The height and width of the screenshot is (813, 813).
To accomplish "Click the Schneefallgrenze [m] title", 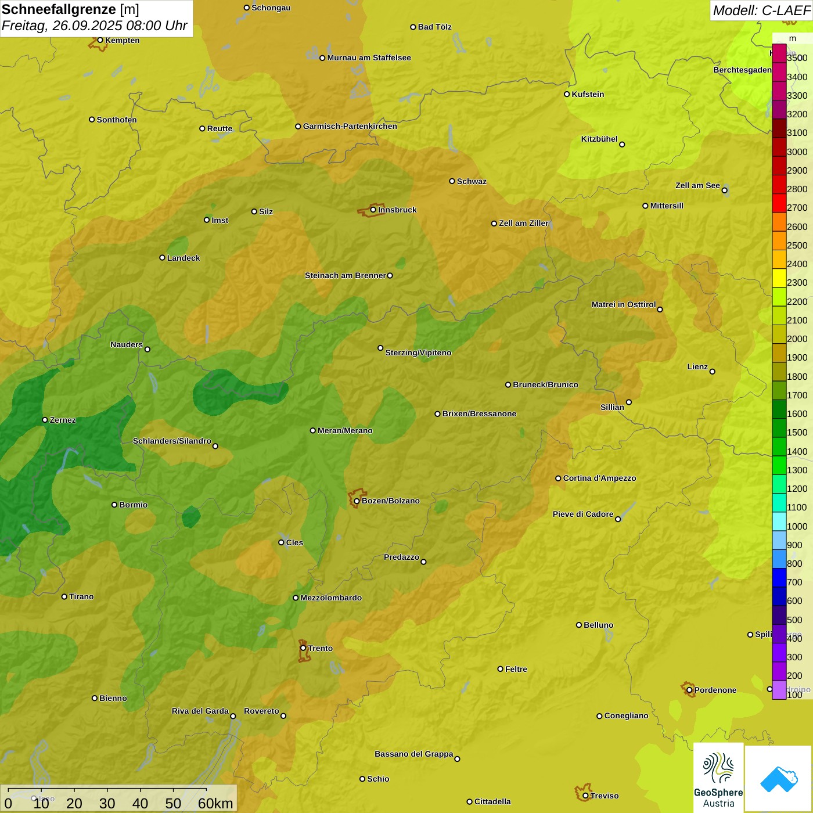I will [x=70, y=9].
